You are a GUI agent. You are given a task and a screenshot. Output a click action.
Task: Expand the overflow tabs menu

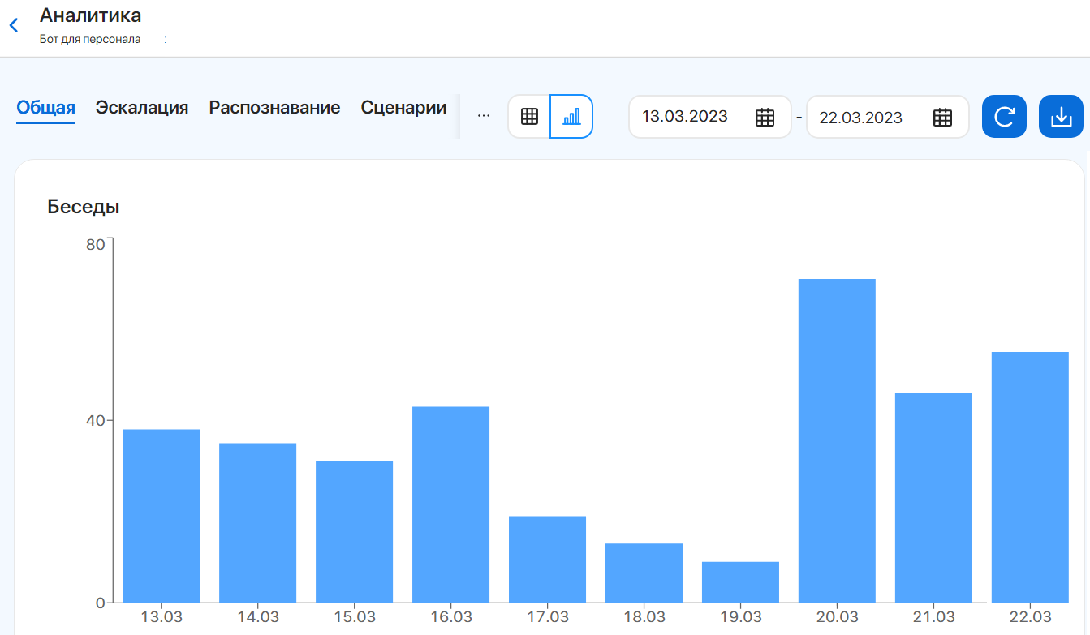tap(484, 114)
